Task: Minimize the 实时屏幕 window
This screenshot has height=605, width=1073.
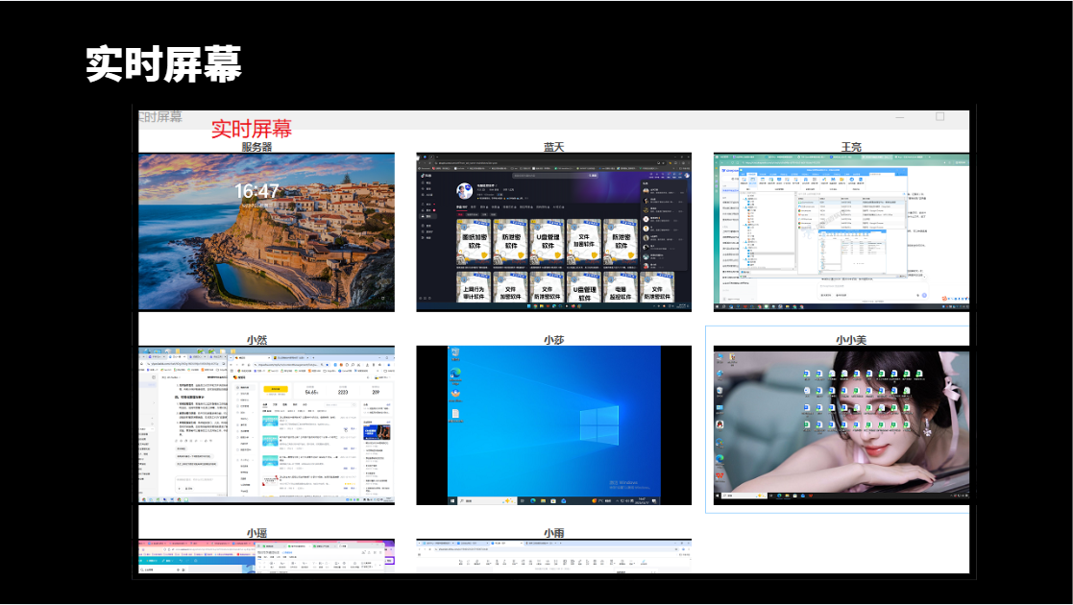Action: (x=900, y=118)
